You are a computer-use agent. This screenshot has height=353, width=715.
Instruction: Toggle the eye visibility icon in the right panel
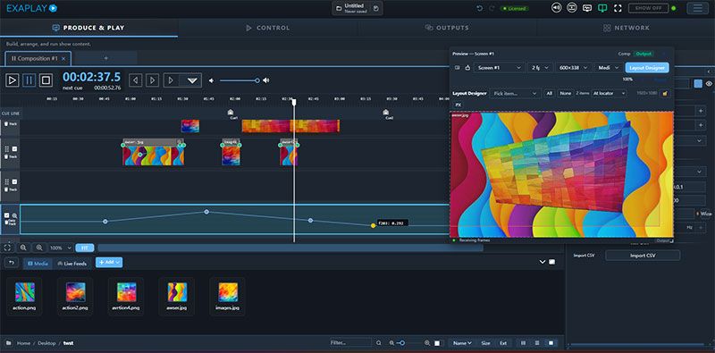[709, 83]
